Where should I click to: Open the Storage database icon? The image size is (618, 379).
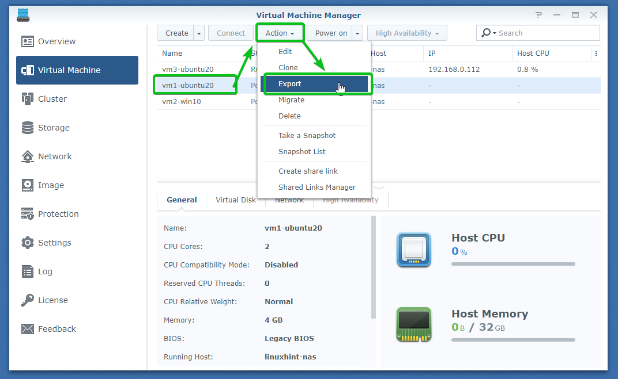[x=28, y=128]
